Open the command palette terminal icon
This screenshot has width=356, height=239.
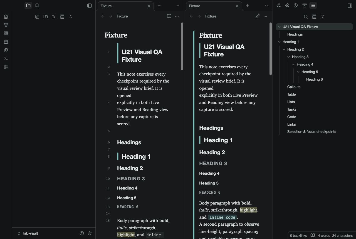coord(6,58)
